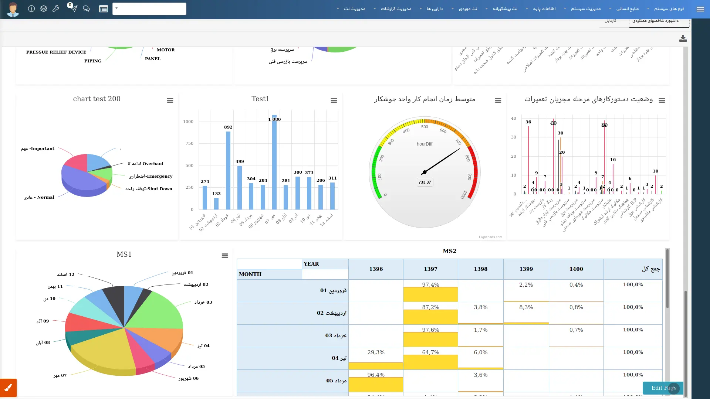Switch to کارتابل tab

coord(610,21)
